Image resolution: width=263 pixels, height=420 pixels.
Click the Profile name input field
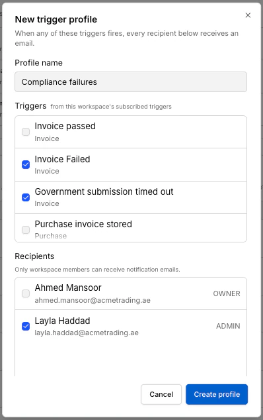(x=131, y=81)
